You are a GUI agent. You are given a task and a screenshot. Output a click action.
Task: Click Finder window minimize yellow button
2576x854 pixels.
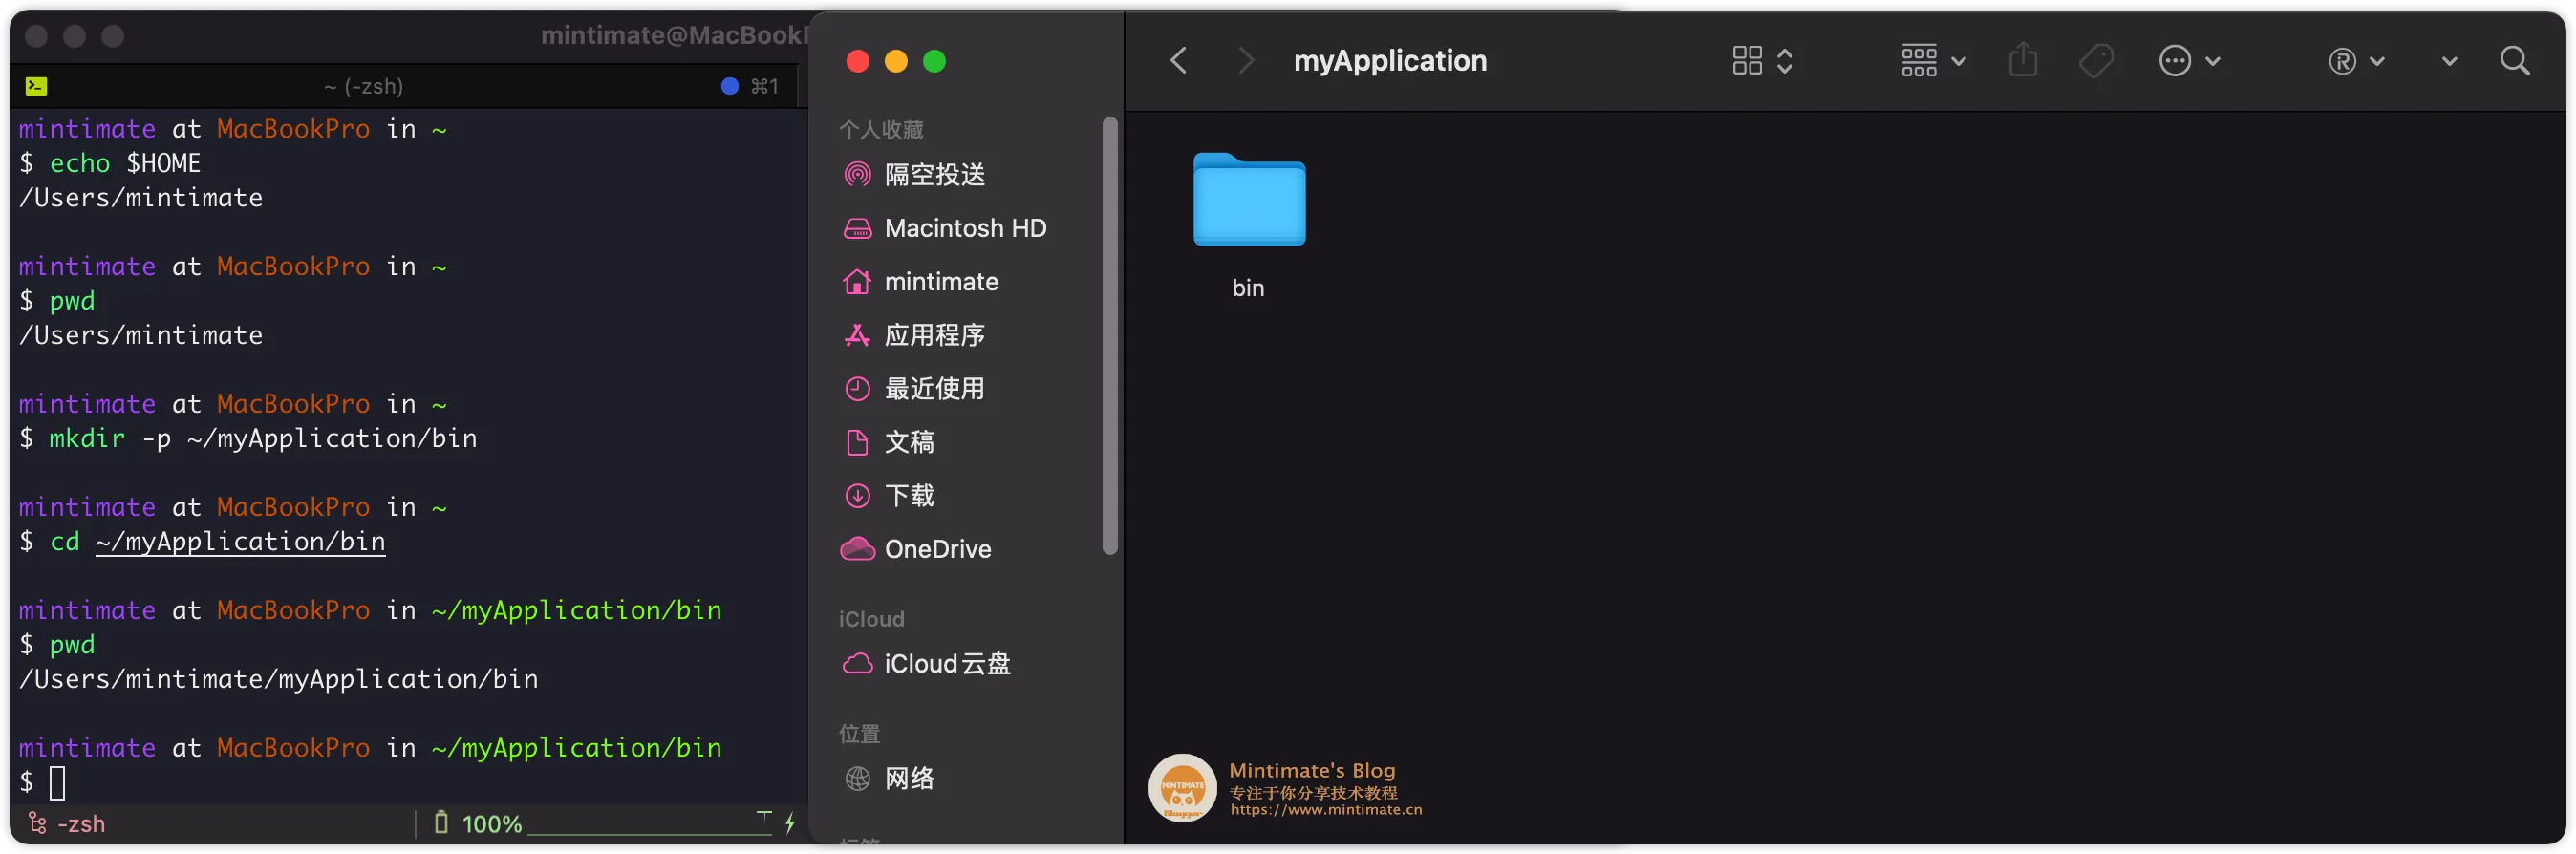coord(896,61)
